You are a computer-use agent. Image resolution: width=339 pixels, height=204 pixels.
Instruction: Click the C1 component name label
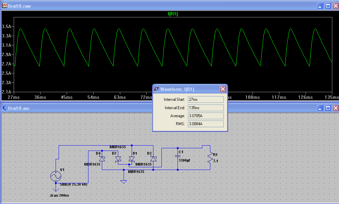tap(181, 152)
